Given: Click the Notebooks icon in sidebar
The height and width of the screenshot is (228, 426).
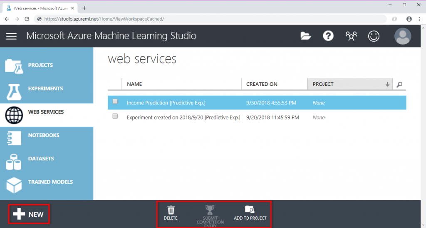Looking at the screenshot, I should coord(14,138).
